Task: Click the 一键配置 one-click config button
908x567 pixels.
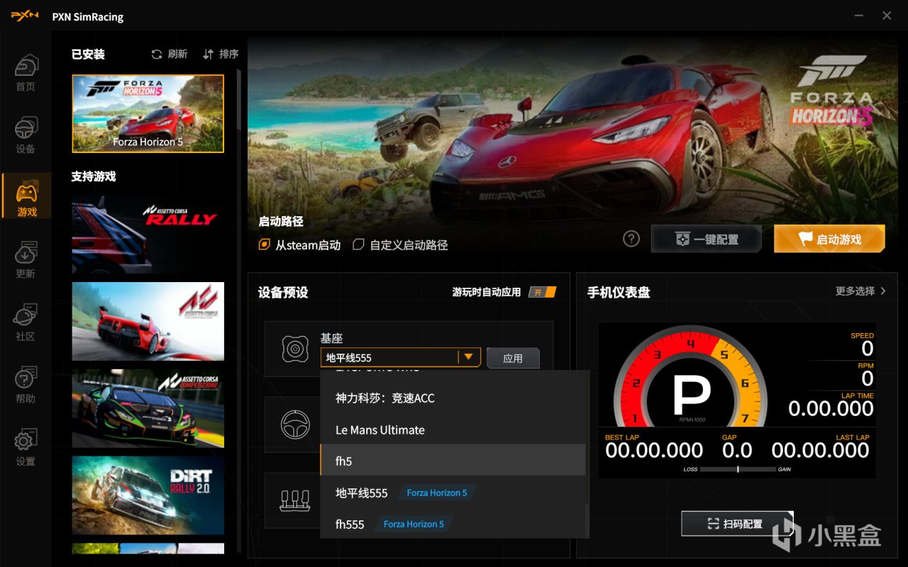Action: (x=707, y=239)
